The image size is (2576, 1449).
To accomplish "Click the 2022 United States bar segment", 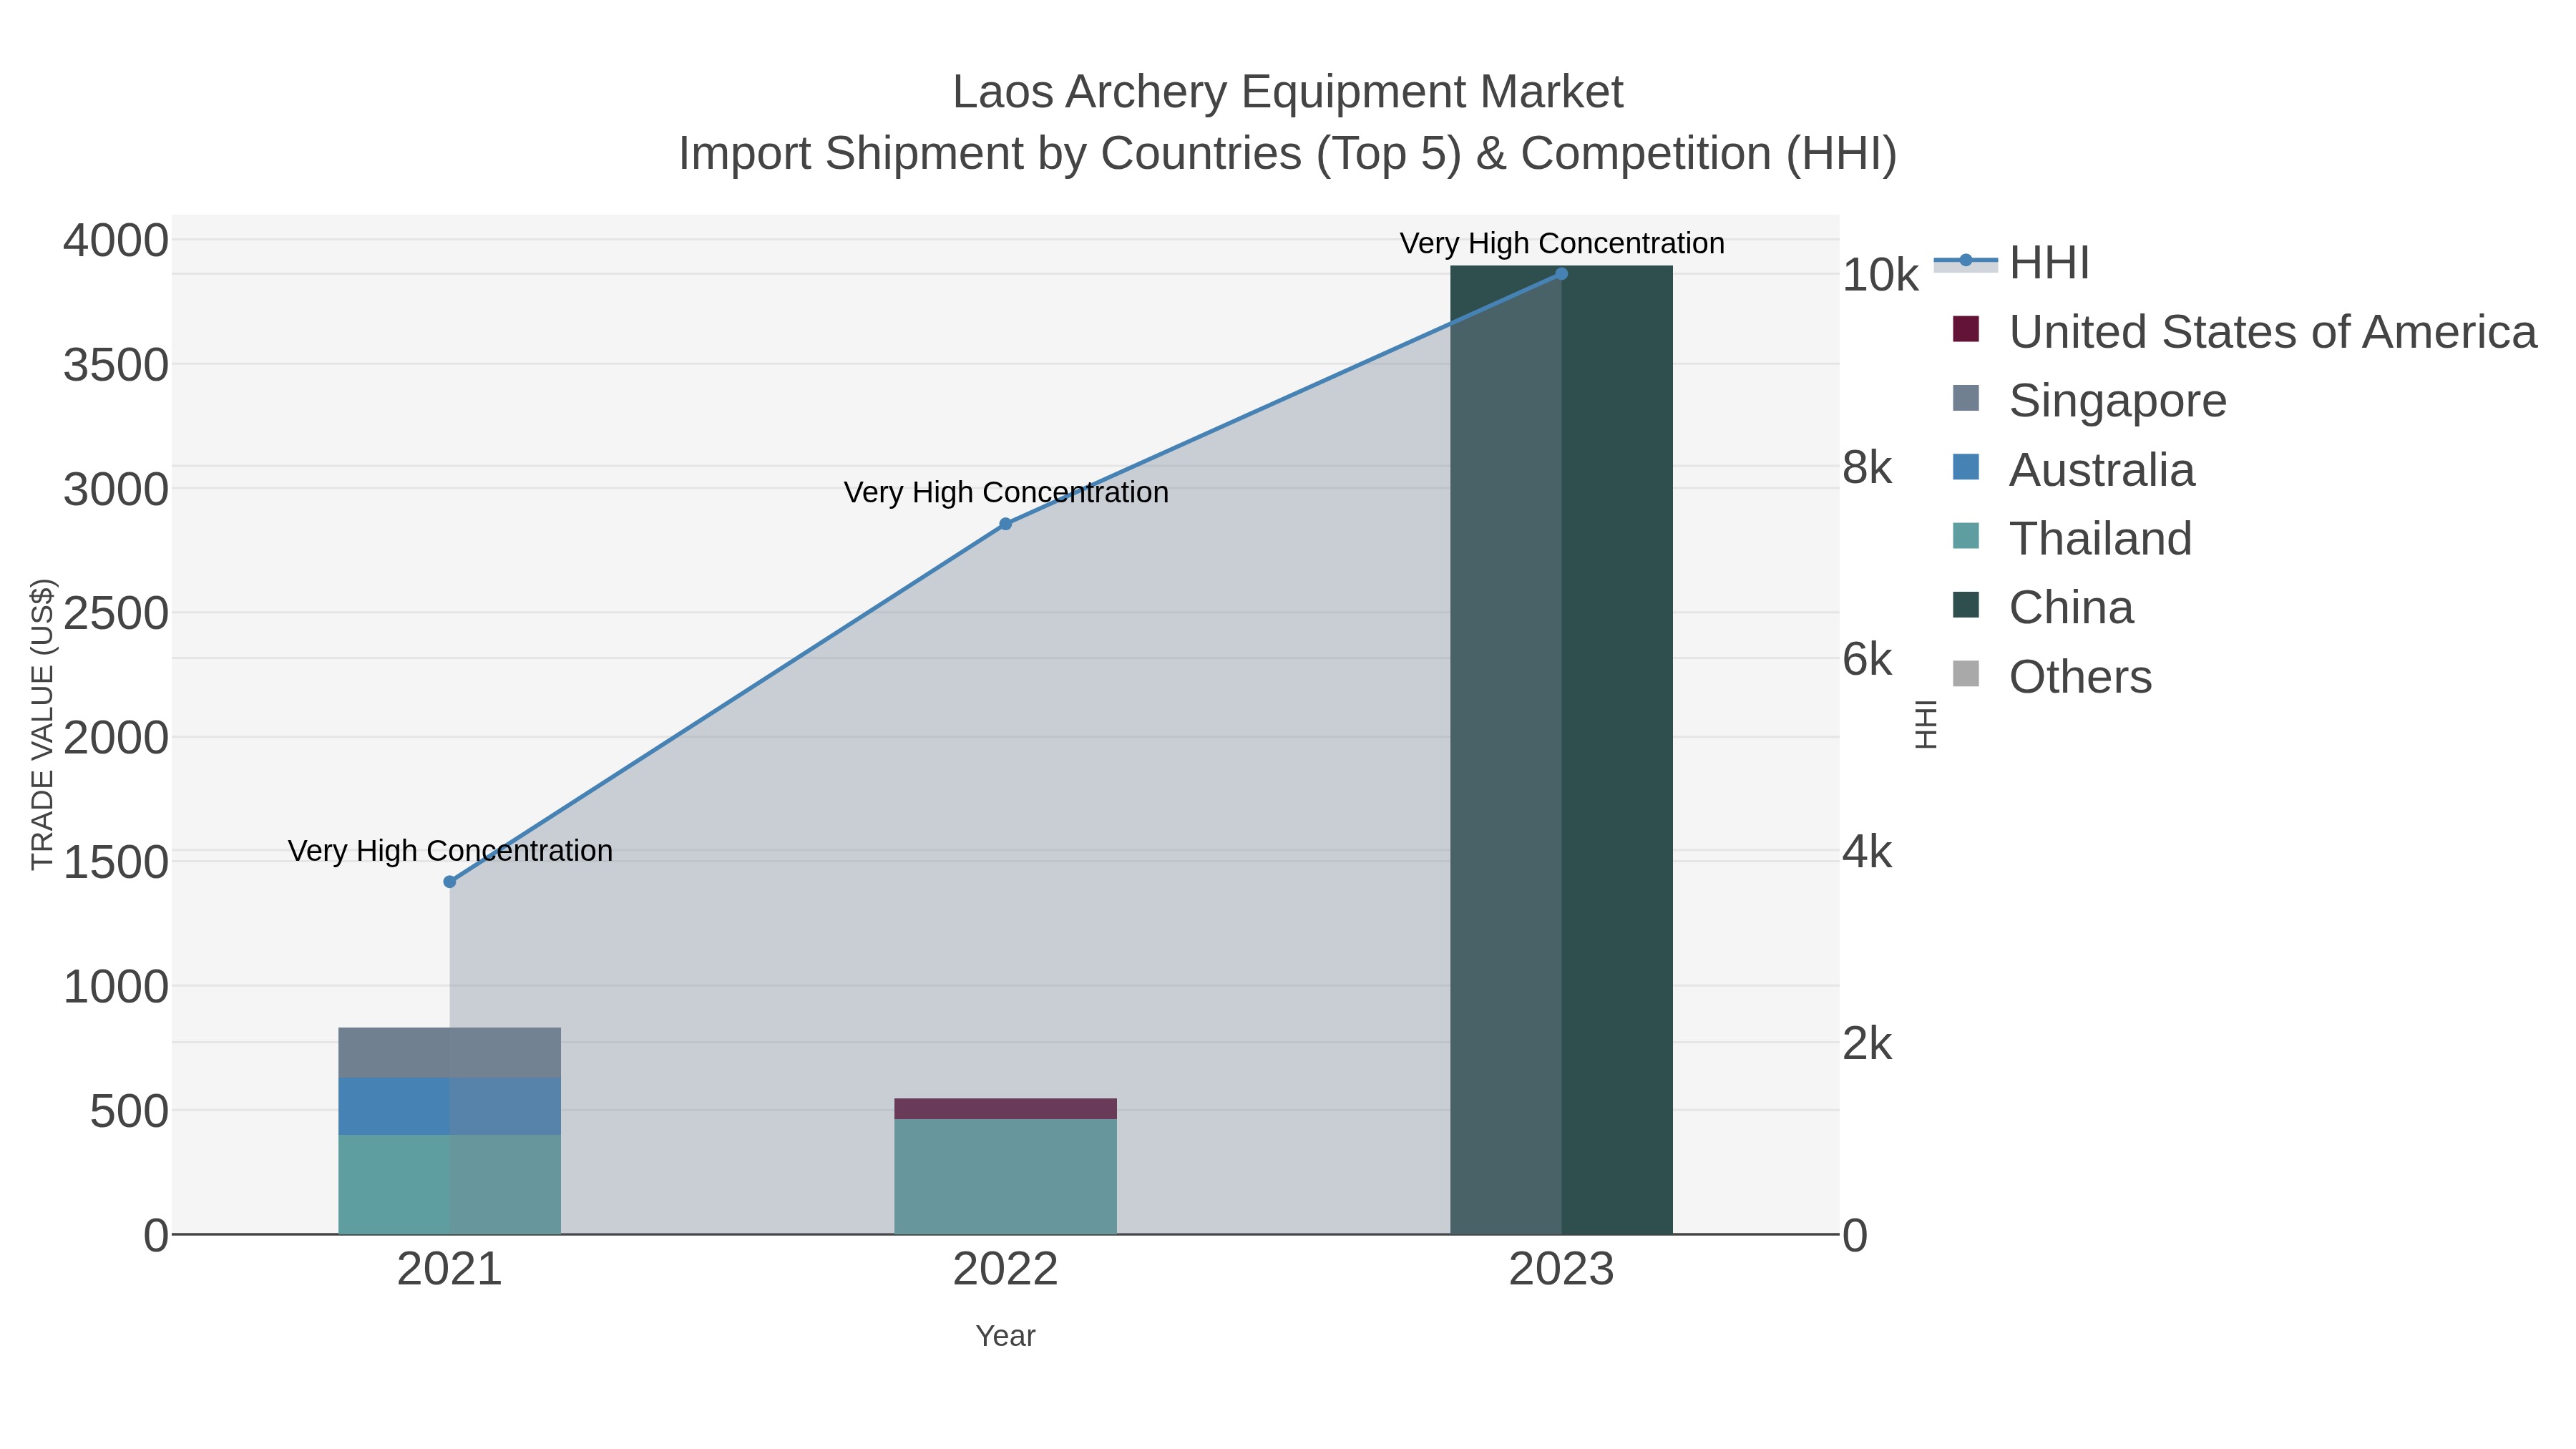I will point(1006,1109).
